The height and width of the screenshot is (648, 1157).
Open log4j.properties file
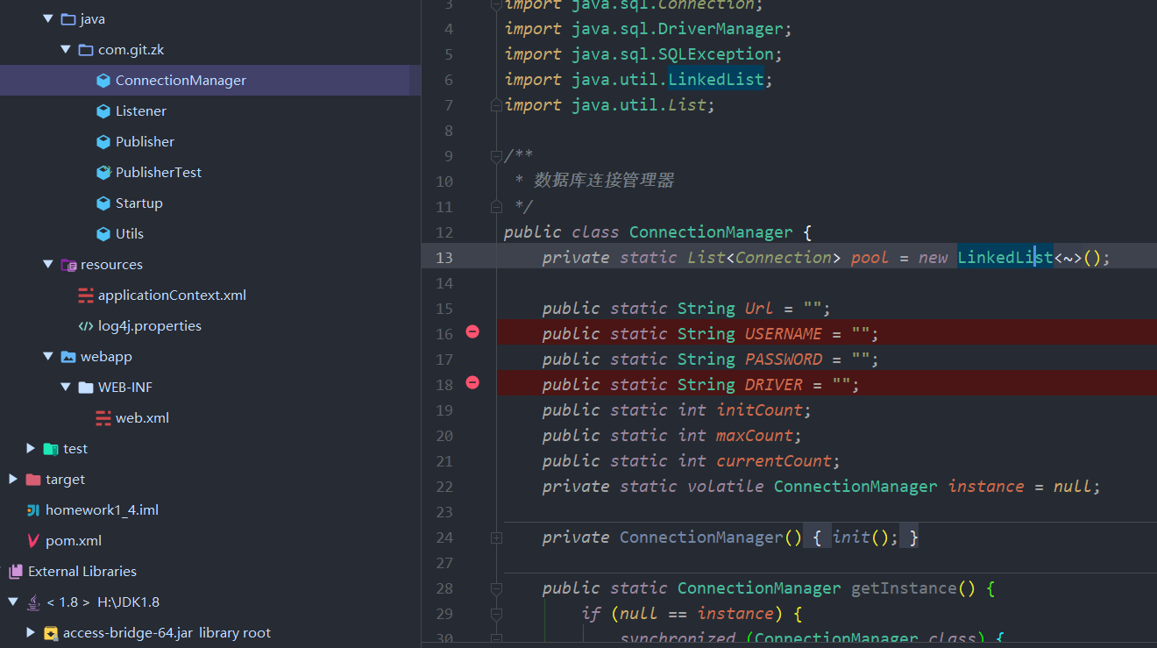(150, 325)
